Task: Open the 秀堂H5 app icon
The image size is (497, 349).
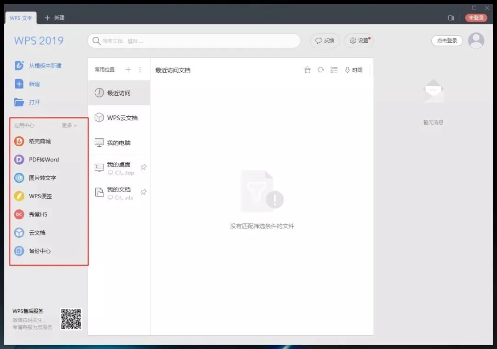Action: [19, 214]
